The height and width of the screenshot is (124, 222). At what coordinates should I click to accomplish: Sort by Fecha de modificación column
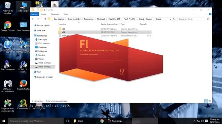[x=110, y=24]
